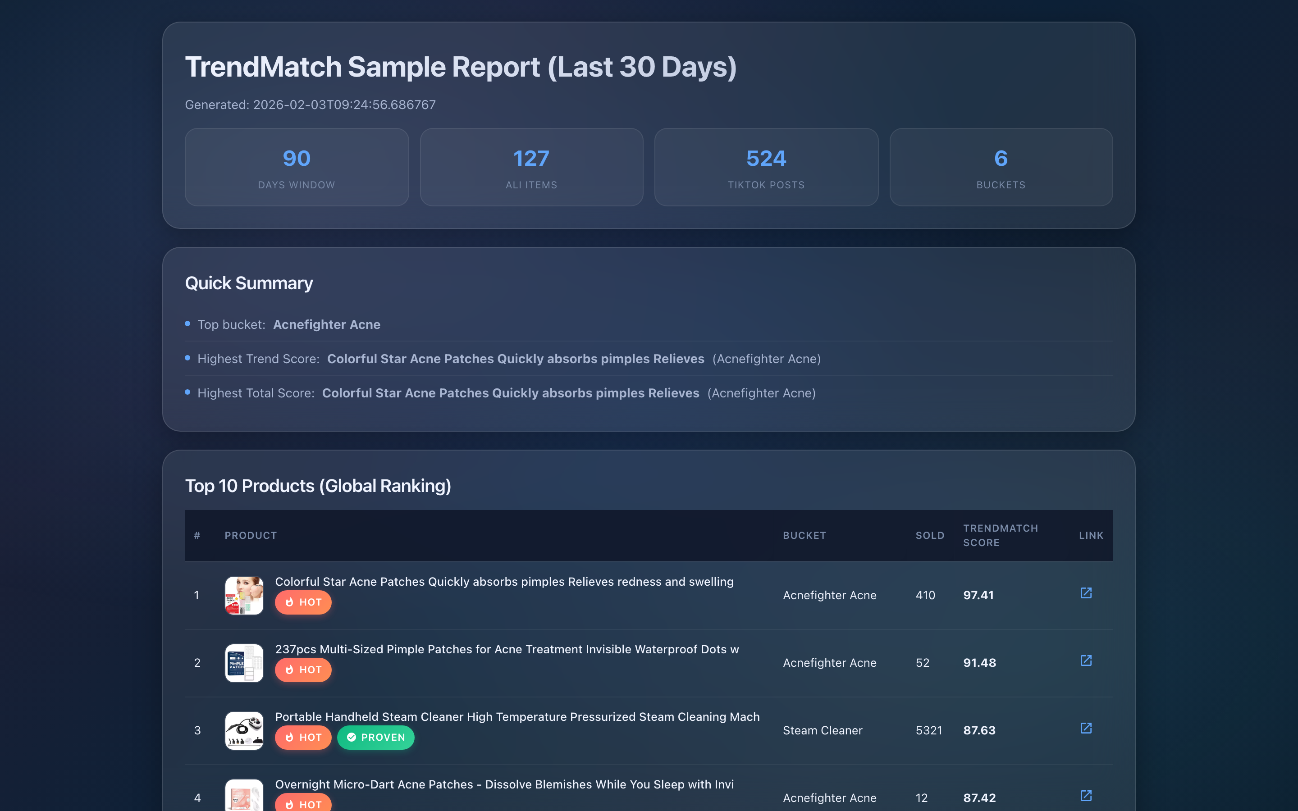The image size is (1298, 811).
Task: Click the 524 TikTok Posts stat card
Action: (x=765, y=167)
